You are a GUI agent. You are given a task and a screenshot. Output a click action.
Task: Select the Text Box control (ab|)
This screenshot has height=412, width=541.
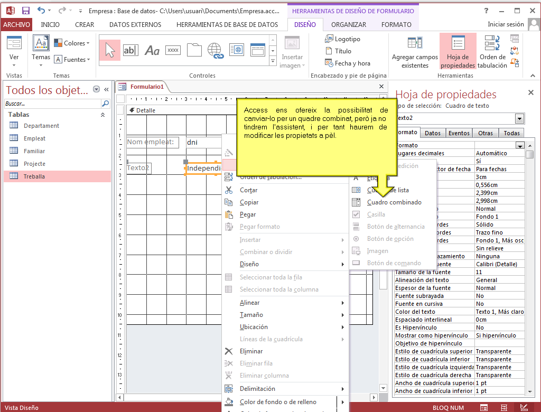point(131,50)
